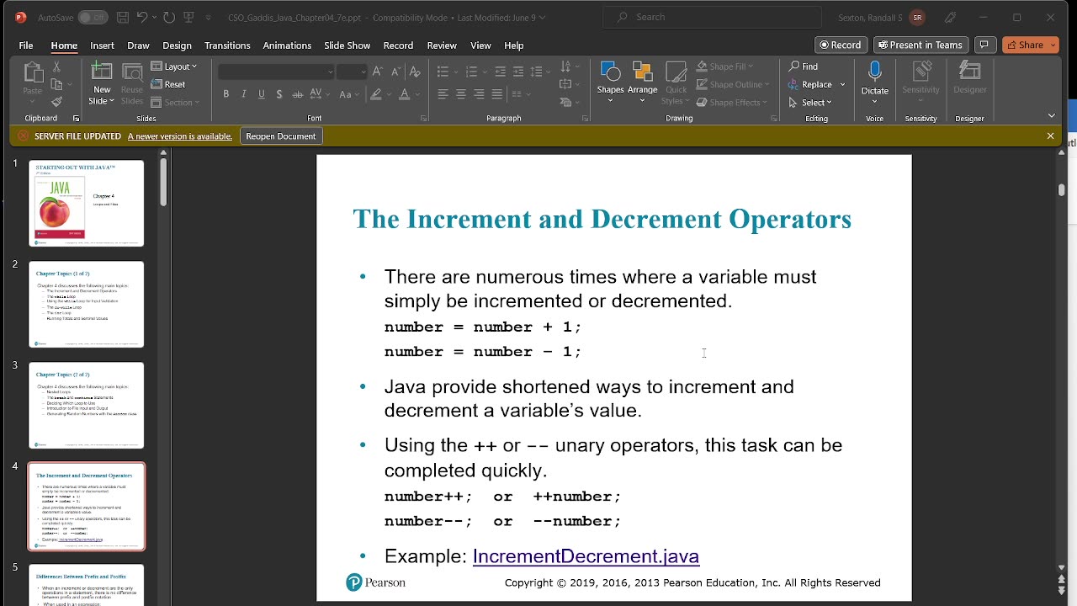Click the Cut scissors icon
This screenshot has height=606, width=1077.
[x=56, y=66]
